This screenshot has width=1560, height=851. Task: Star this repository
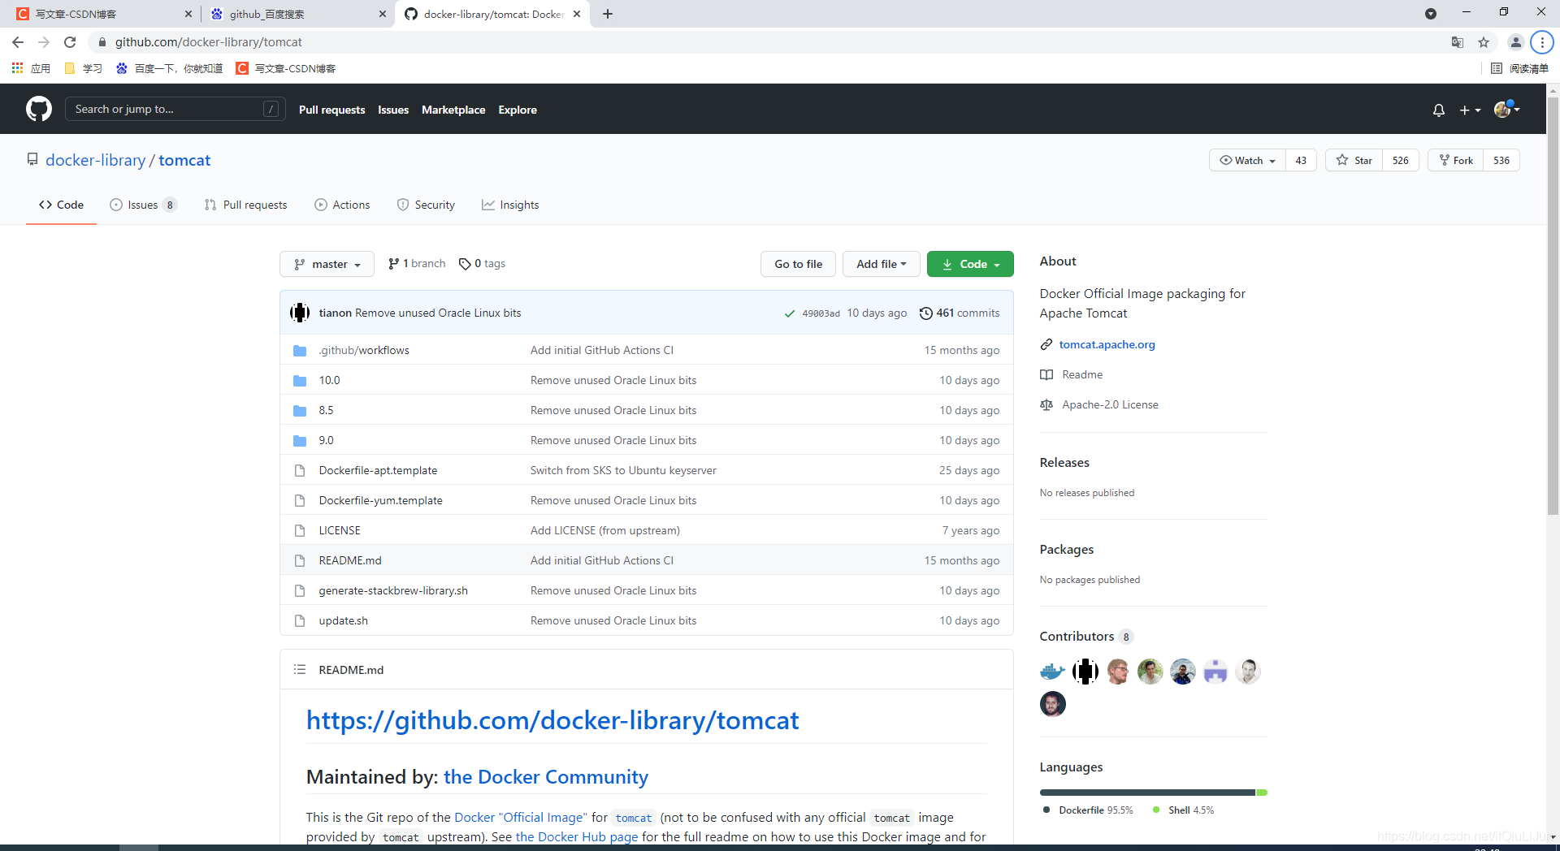point(1354,160)
